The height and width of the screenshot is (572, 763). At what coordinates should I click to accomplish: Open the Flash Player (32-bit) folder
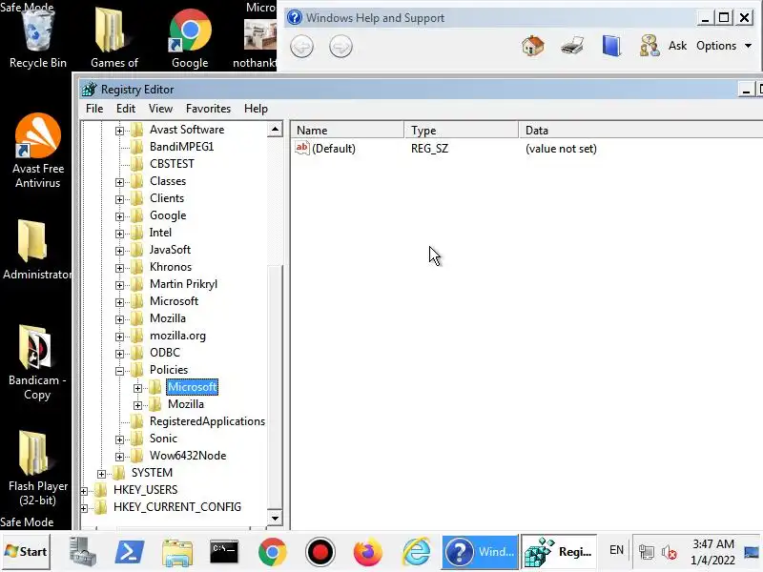(x=37, y=468)
